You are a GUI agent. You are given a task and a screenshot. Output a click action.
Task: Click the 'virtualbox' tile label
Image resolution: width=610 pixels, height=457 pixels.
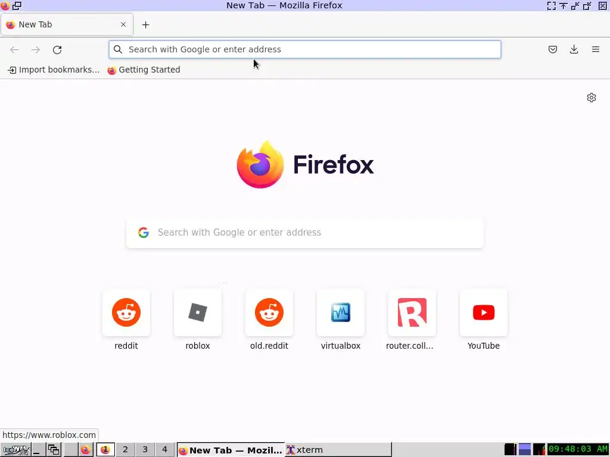(341, 346)
